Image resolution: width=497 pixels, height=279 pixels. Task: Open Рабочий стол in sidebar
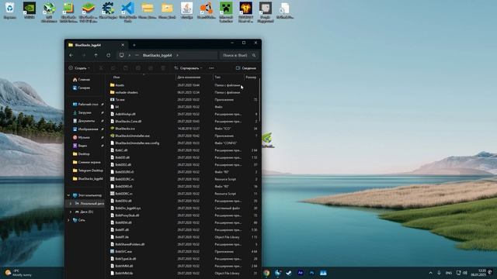(85, 105)
